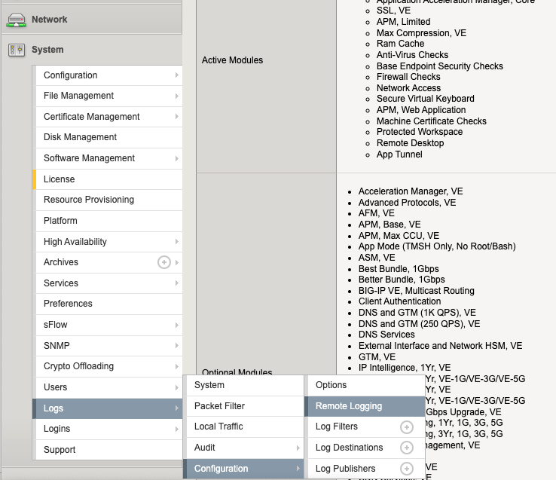Open the Services menu item
The width and height of the screenshot is (556, 480).
[108, 283]
